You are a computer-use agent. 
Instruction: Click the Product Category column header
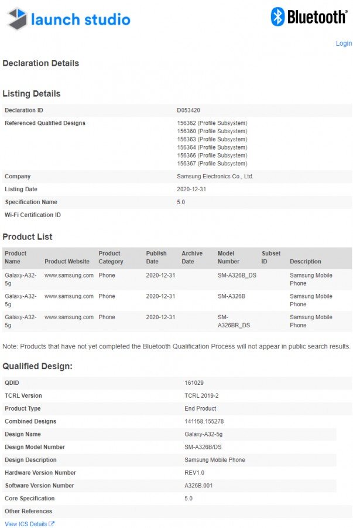coord(111,258)
